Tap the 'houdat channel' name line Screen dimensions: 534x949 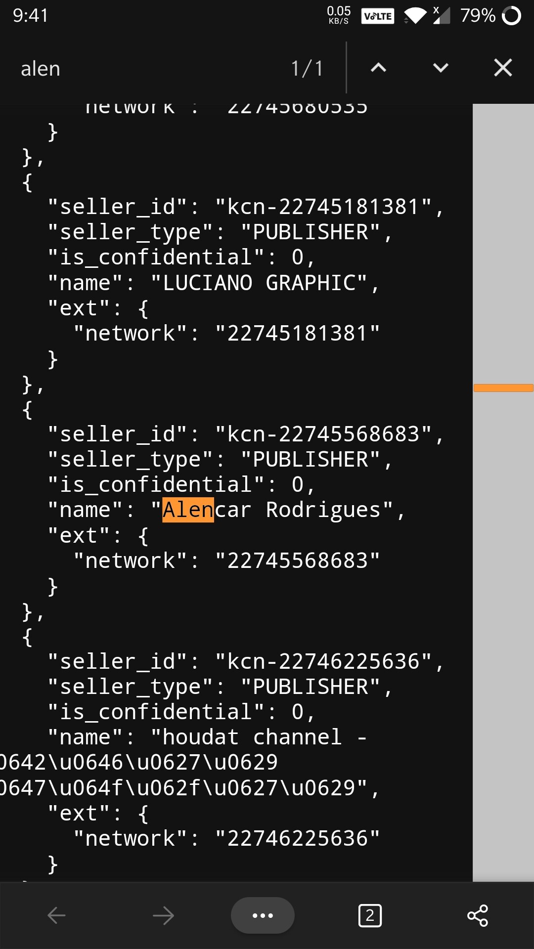(x=208, y=737)
